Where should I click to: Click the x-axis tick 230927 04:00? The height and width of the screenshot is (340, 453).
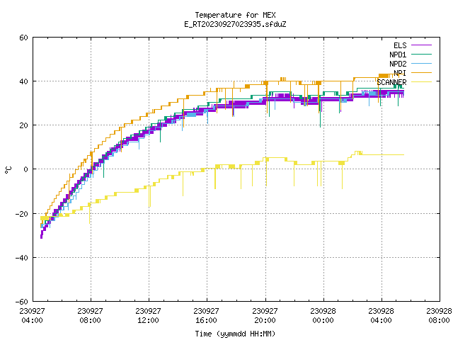click(x=32, y=316)
